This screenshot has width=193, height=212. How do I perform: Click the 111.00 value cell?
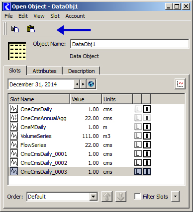pos(91,136)
